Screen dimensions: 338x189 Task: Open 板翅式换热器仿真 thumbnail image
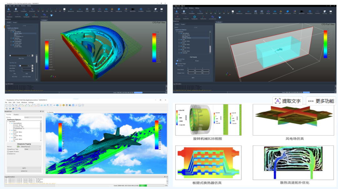click(208, 163)
